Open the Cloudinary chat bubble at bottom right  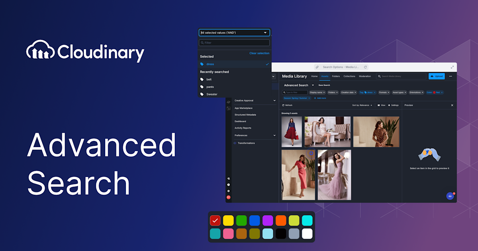(449, 196)
